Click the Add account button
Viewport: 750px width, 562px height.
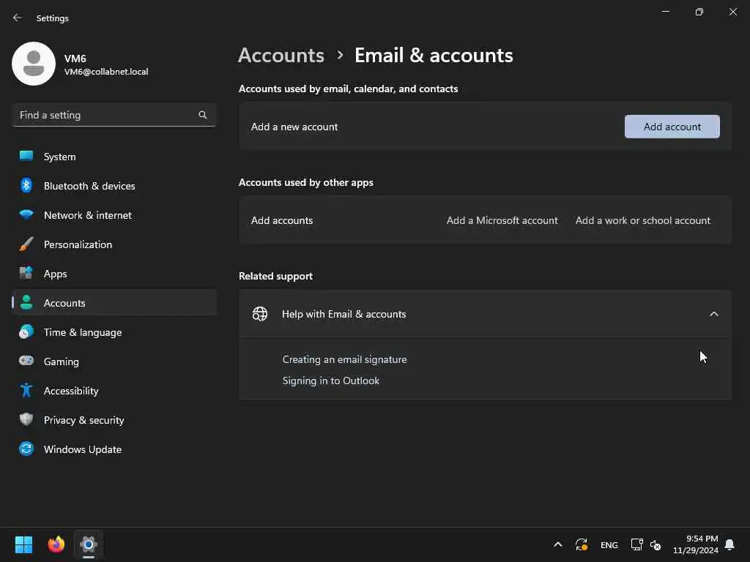(x=672, y=127)
